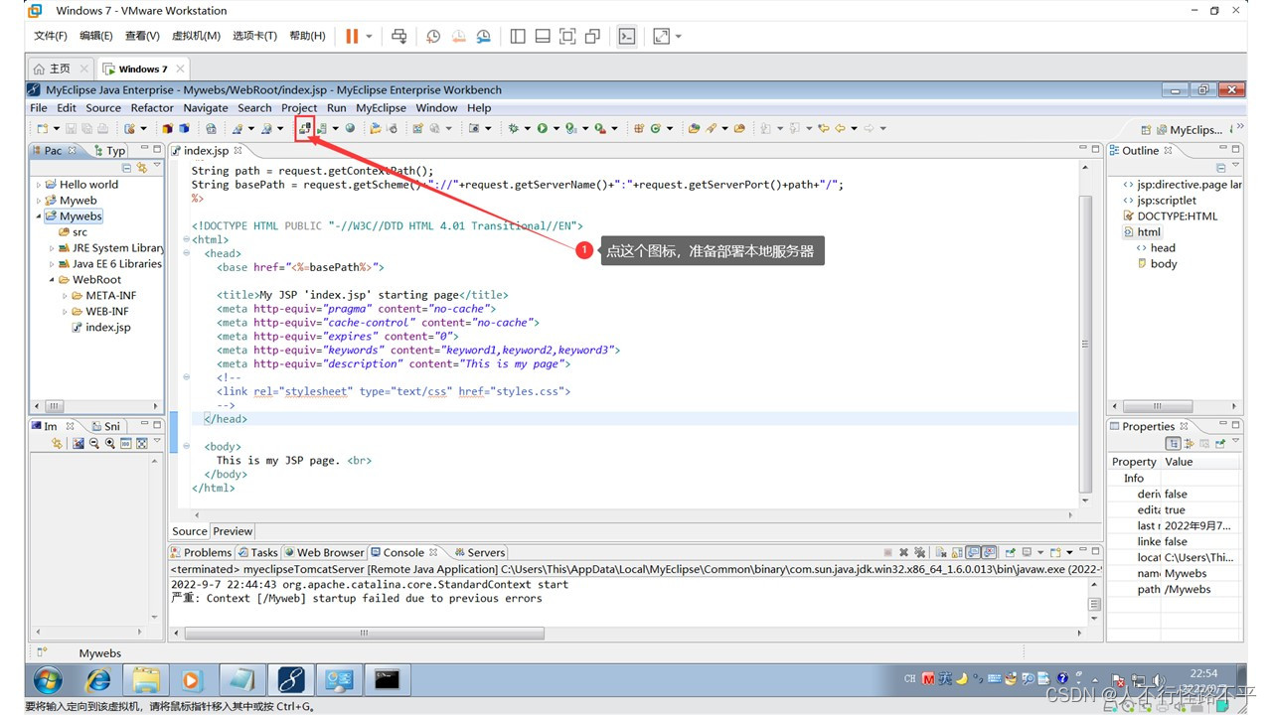Click the Scroll Lock icon in Console toolbar
Image resolution: width=1272 pixels, height=715 pixels.
[957, 552]
